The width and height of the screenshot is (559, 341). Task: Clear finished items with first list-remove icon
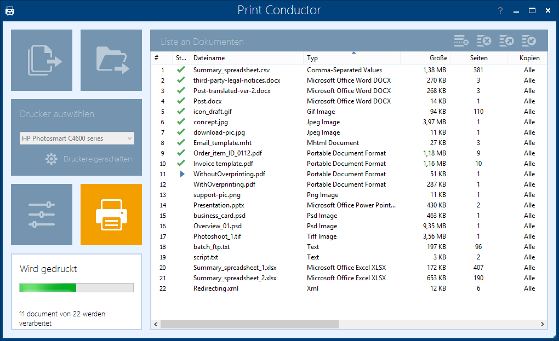pyautogui.click(x=460, y=41)
